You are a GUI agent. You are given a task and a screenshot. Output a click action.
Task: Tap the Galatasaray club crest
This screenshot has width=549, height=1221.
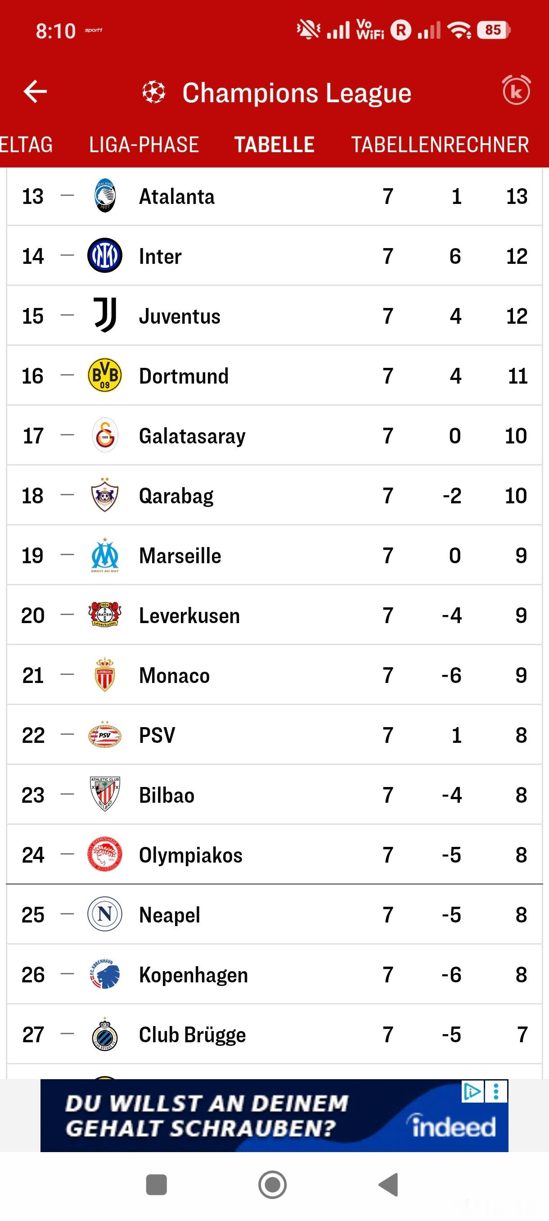(x=105, y=435)
